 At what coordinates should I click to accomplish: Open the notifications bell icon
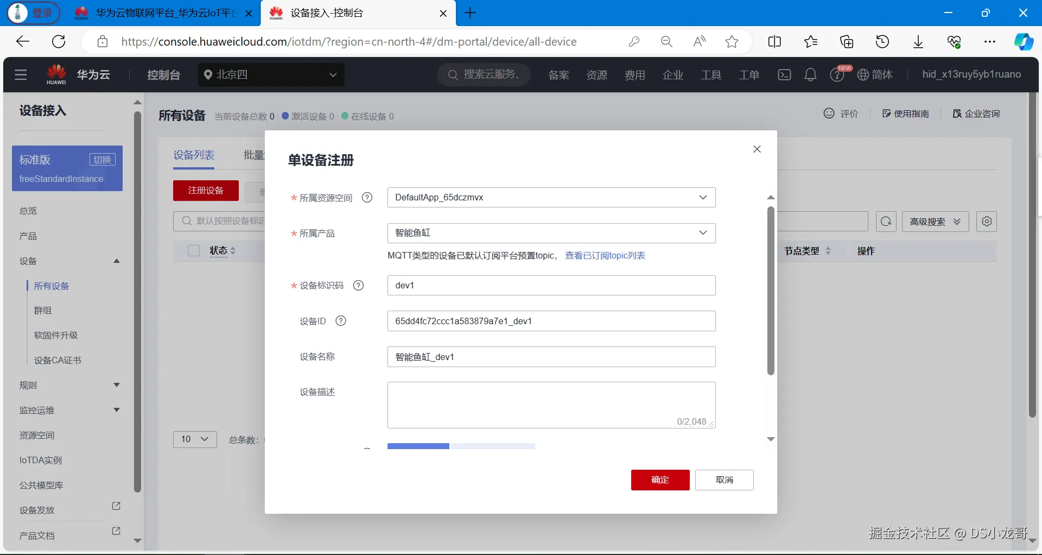click(x=810, y=75)
